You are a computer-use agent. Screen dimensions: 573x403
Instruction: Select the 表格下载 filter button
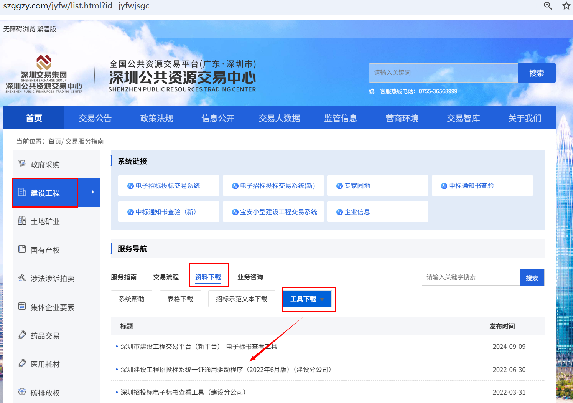[180, 299]
